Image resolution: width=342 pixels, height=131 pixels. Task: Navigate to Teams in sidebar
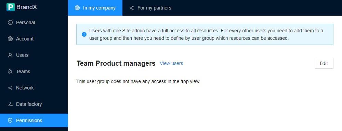[x=34, y=71]
